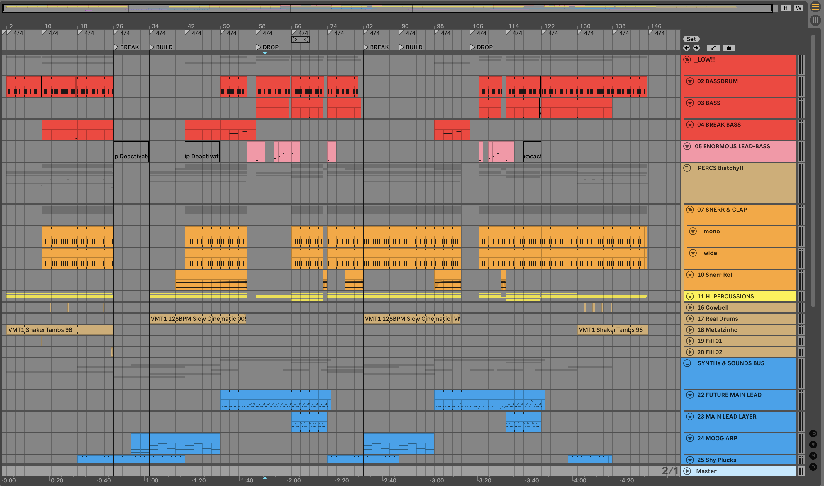Click the 2/1 grid size indicator

(x=670, y=470)
